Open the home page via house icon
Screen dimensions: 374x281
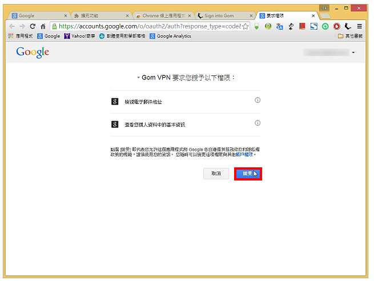(43, 26)
